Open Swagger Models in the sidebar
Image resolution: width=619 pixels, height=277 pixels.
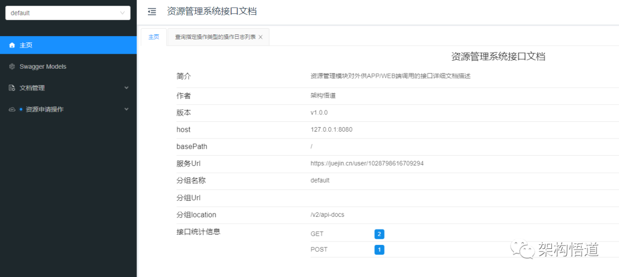(68, 66)
